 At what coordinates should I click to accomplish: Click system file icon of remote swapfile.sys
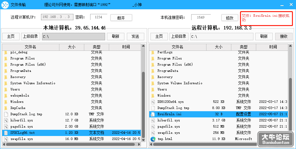[153, 133]
